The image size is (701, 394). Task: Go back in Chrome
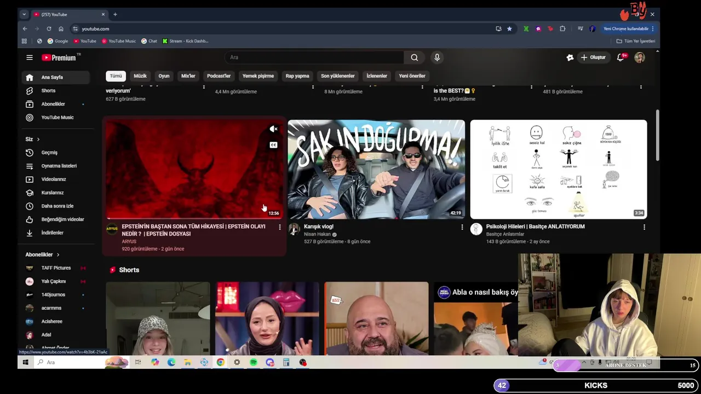[x=25, y=29]
